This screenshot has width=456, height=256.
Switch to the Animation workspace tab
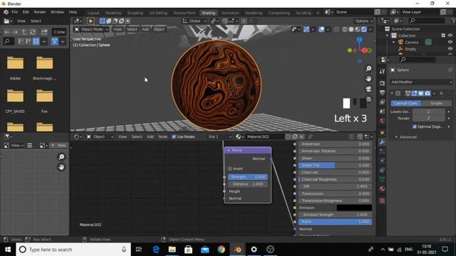coord(230,13)
